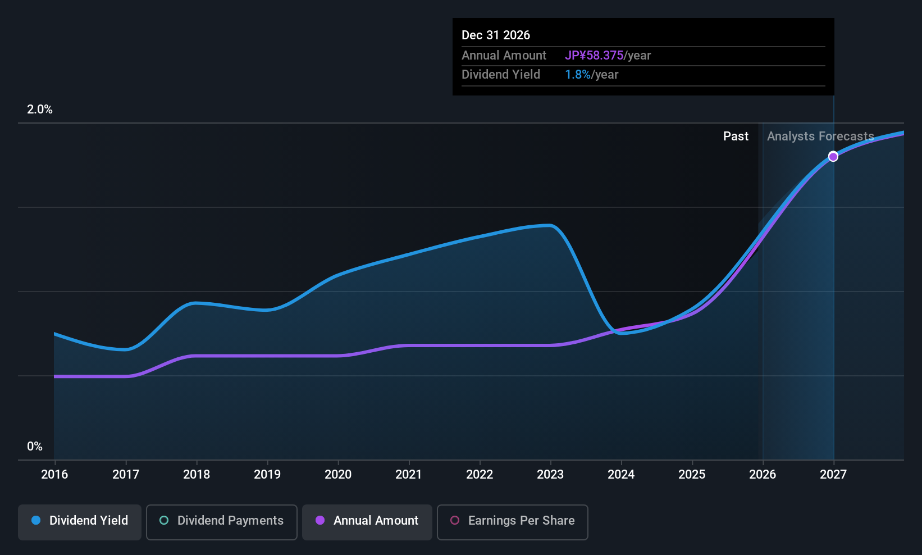Click the purple dot beside Annual Amount

coord(320,521)
